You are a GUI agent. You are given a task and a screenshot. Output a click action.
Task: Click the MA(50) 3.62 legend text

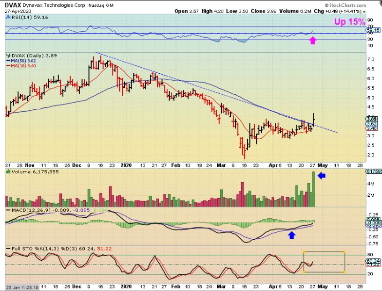[x=23, y=61]
